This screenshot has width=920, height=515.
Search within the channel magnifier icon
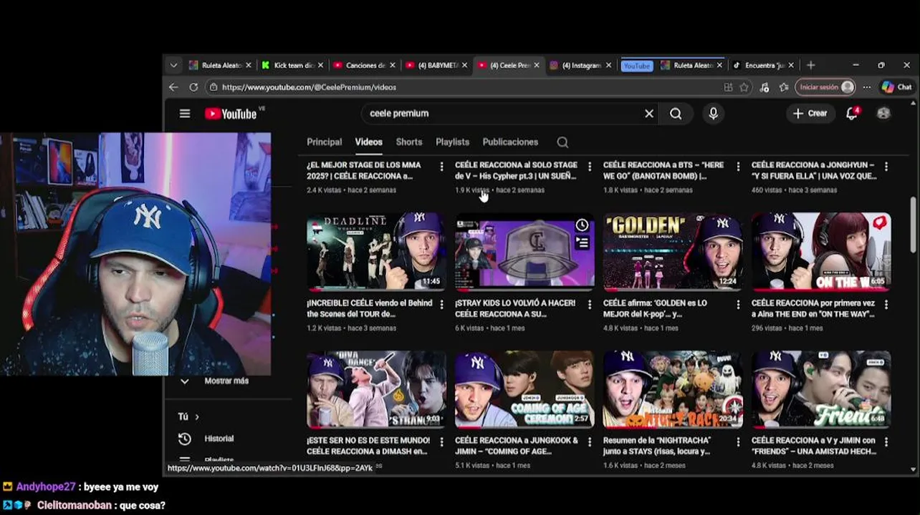pyautogui.click(x=562, y=142)
